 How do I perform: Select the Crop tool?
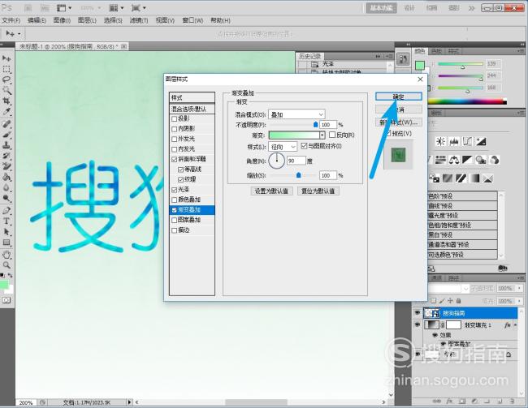coord(6,101)
